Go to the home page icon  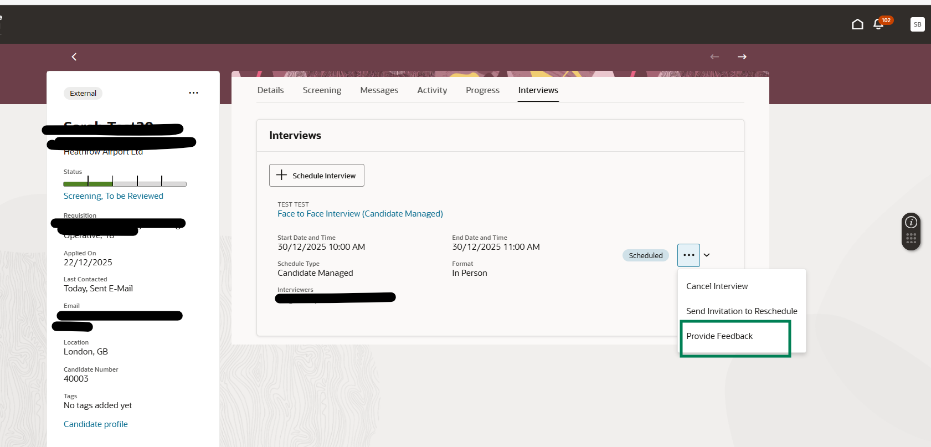pyautogui.click(x=857, y=24)
